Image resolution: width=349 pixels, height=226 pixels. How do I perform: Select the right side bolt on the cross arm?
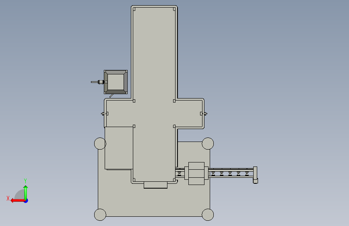(x=204, y=114)
